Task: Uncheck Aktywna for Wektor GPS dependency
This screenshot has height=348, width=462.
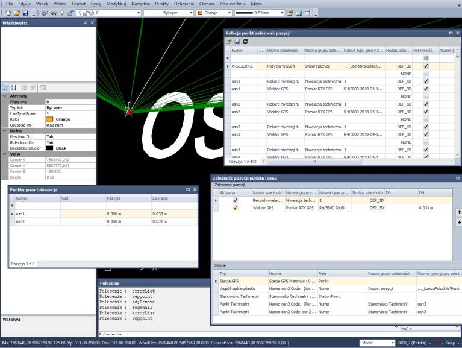Action: click(x=236, y=208)
